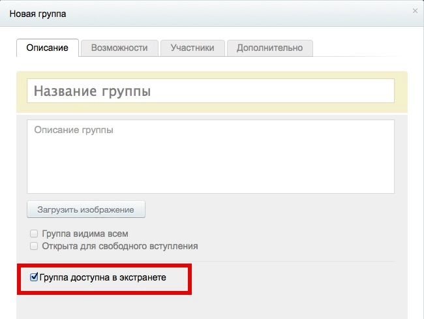424x319 pixels.
Task: Click the empty gray area below the extranet checkbox
Action: coord(261,307)
